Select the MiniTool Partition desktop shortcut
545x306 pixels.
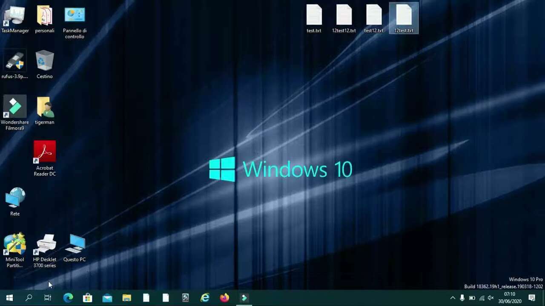tap(15, 251)
